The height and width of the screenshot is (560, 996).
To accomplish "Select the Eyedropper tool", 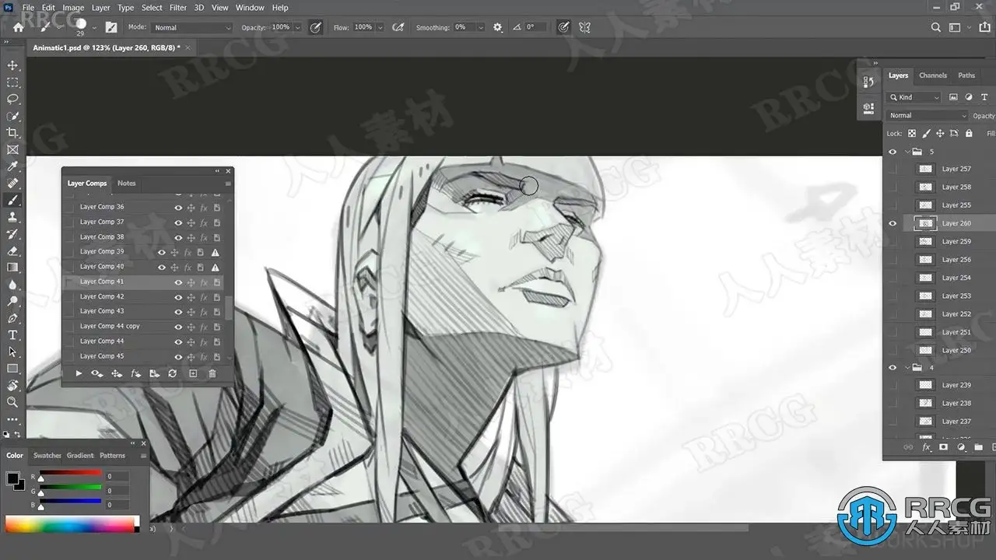I will [12, 166].
